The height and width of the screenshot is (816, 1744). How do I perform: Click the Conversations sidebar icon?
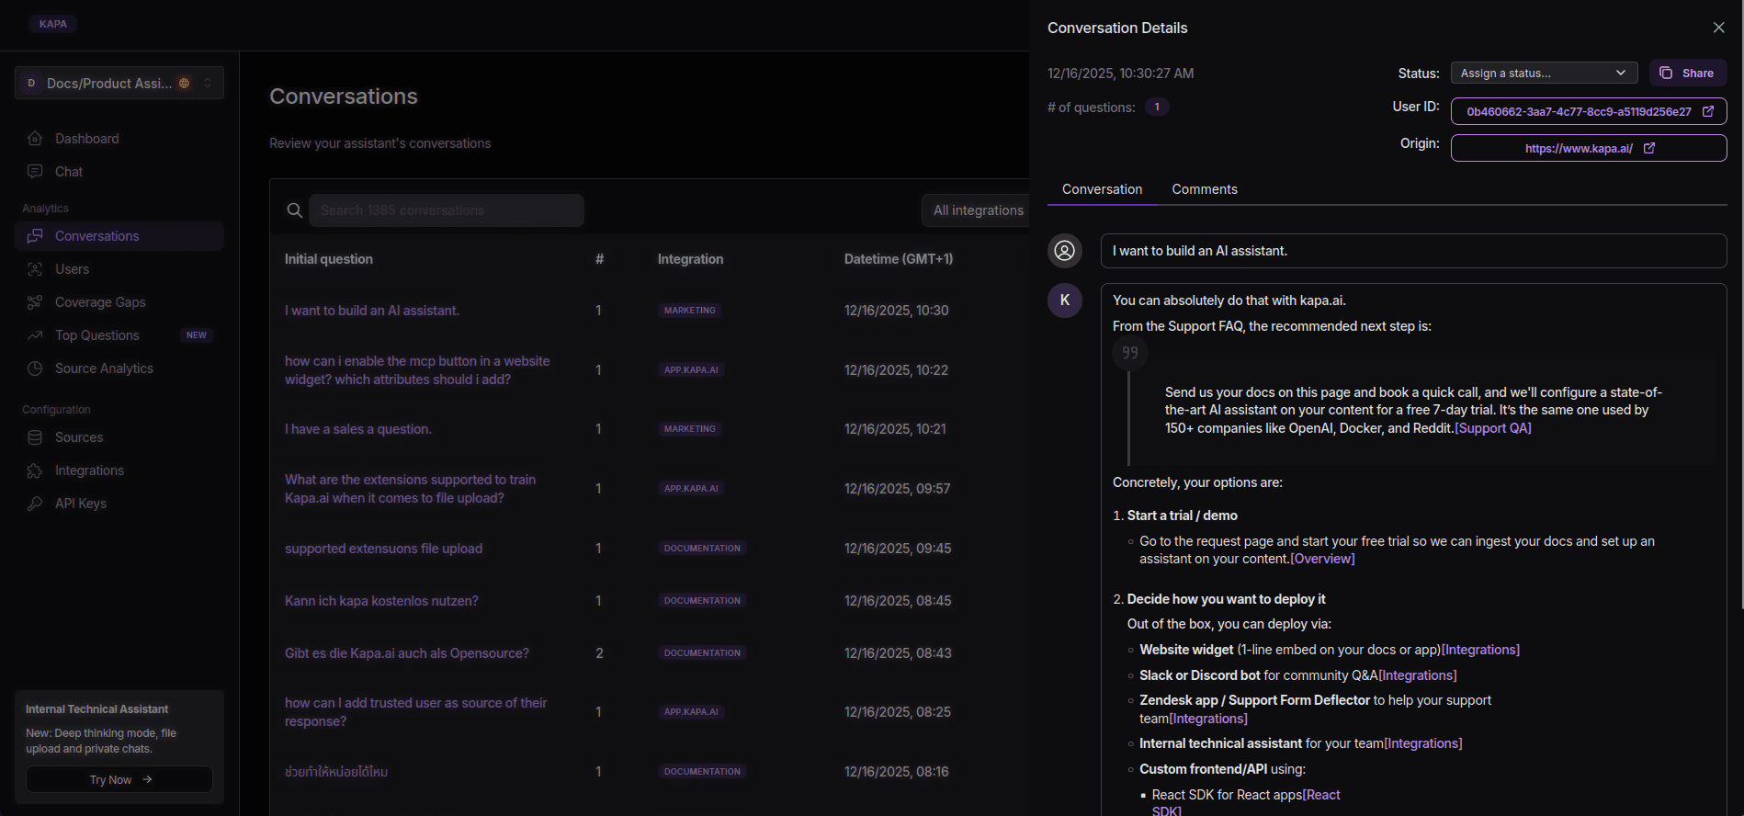click(x=35, y=236)
